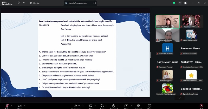
Task: Click the Share screen icon
Action: click(126, 106)
